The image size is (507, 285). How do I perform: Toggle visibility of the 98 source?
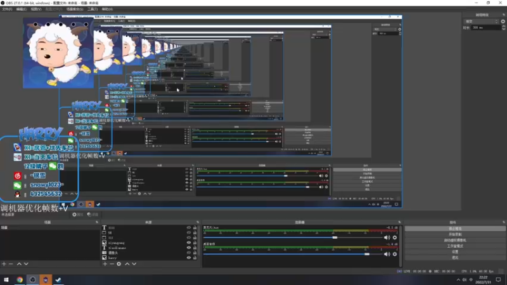point(189,232)
